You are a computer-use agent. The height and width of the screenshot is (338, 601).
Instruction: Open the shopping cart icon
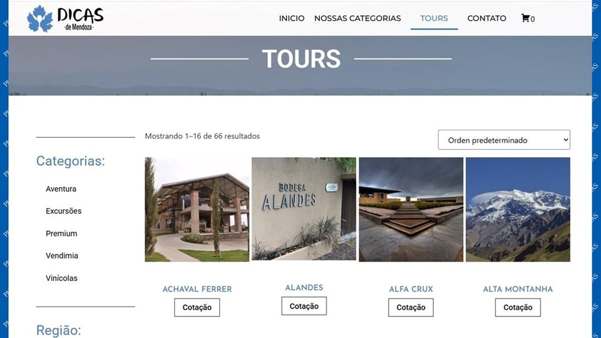[x=525, y=18]
